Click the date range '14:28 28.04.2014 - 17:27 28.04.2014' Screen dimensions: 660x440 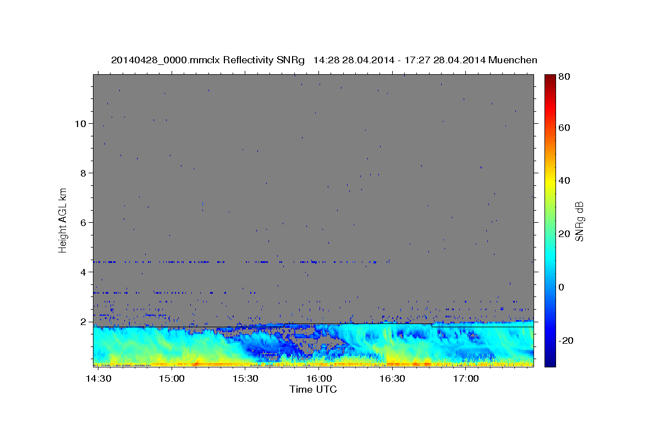pos(399,60)
